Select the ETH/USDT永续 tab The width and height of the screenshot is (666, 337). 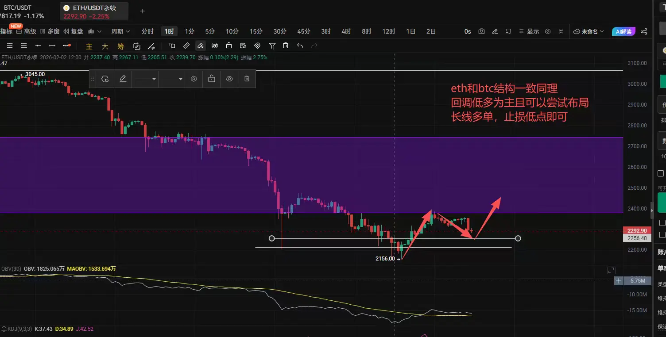(94, 12)
